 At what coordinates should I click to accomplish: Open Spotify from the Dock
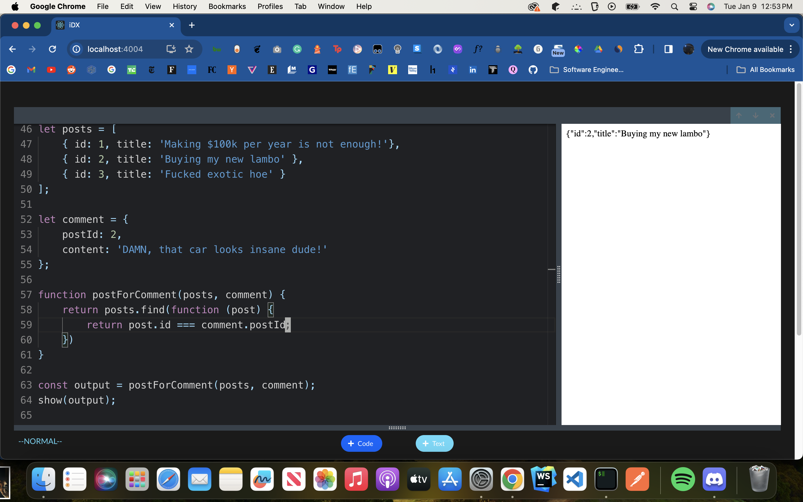point(683,479)
